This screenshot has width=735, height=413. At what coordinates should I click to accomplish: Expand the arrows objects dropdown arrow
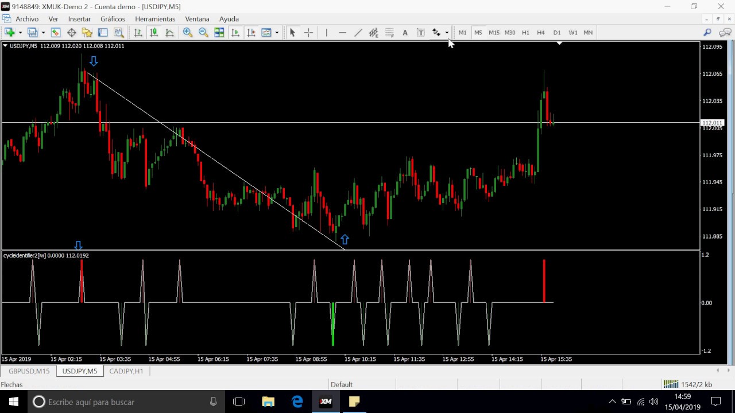pos(447,33)
